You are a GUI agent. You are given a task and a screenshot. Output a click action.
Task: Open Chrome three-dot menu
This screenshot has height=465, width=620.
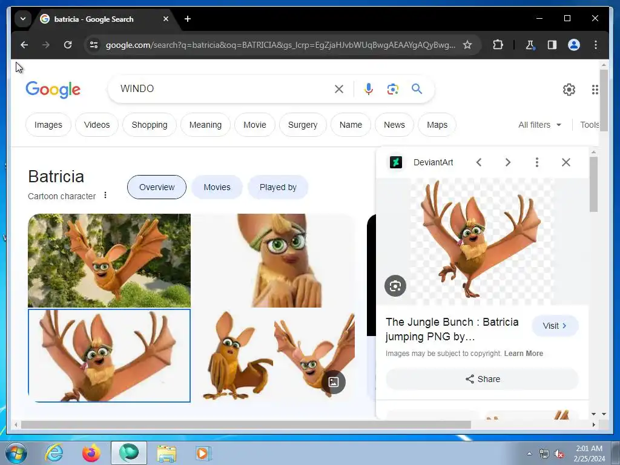click(596, 45)
